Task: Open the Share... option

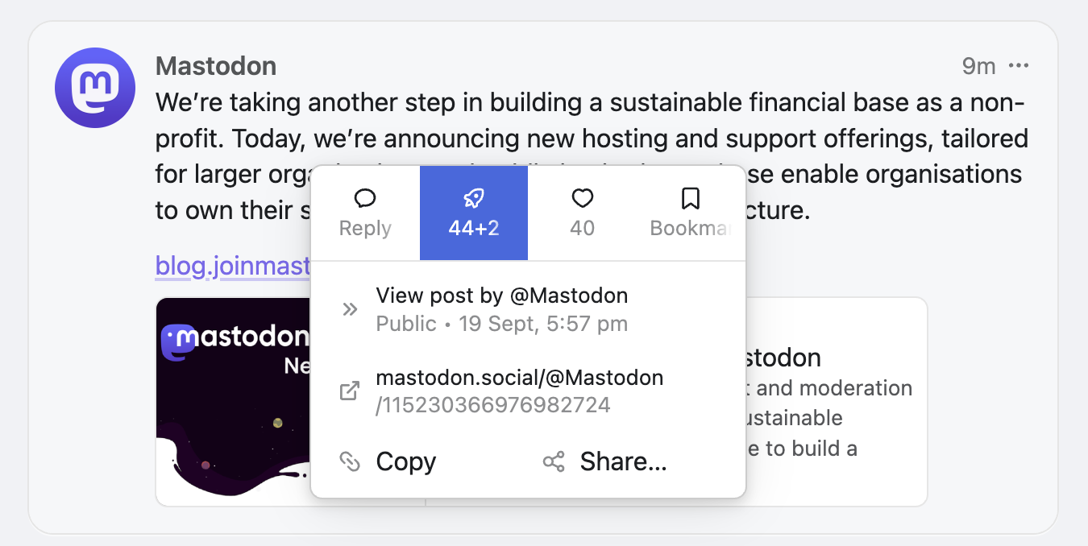Action: (623, 461)
